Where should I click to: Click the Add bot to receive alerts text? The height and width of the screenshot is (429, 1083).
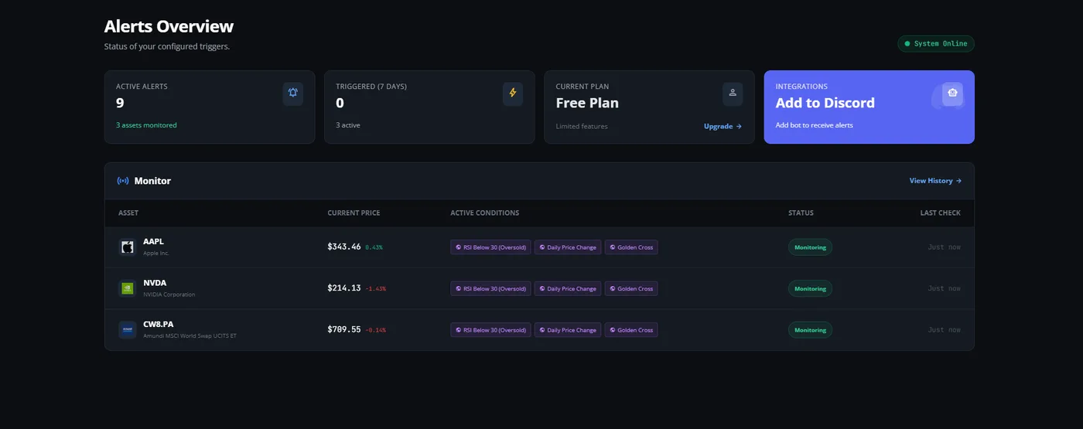coord(815,125)
